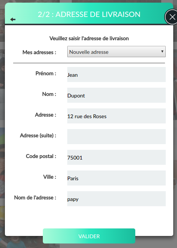Viewport: 177px width, 248px height.
Task: Click the Code postal field showing 75001
Action: (116, 157)
